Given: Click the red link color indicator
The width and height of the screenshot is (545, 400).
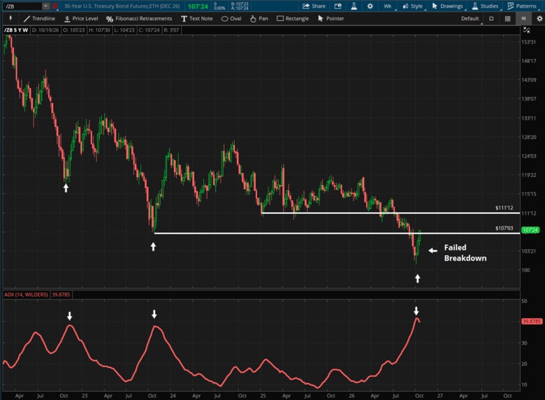Looking at the screenshot, I should (x=55, y=6).
